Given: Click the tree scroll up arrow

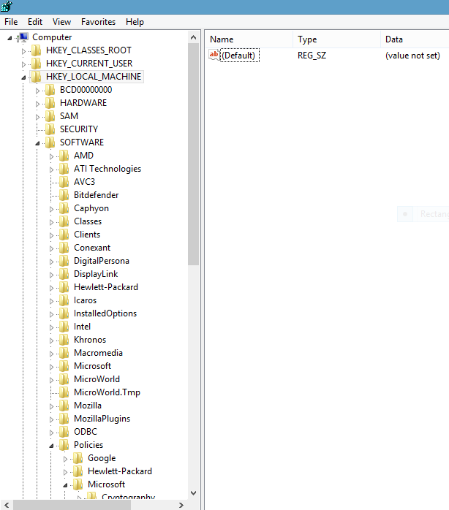Looking at the screenshot, I should click(x=193, y=37).
